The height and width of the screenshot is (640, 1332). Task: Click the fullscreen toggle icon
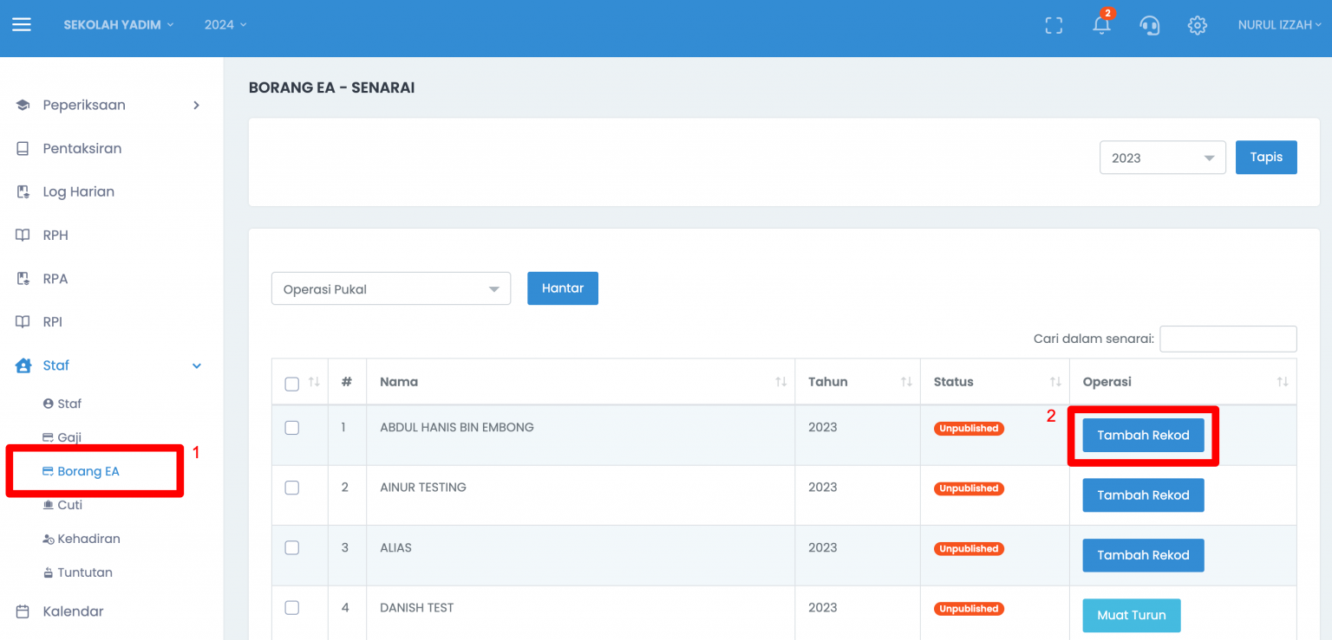pyautogui.click(x=1054, y=25)
